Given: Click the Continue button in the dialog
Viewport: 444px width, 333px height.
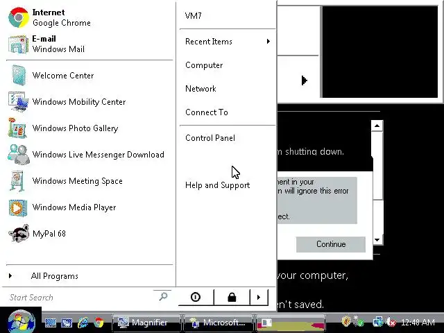Looking at the screenshot, I should [331, 244].
